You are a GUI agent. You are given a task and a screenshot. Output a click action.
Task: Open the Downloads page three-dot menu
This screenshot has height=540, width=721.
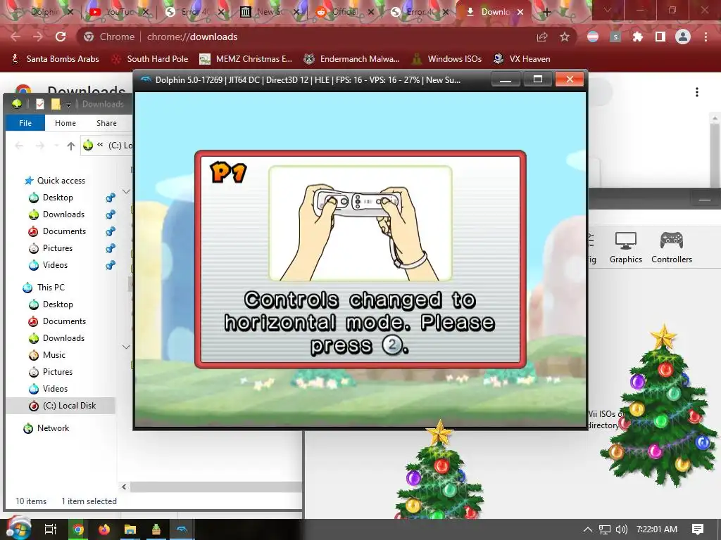[697, 92]
